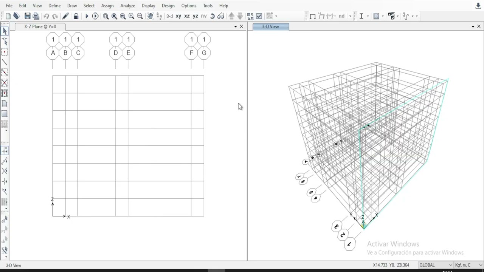The width and height of the screenshot is (484, 272).
Task: Click the Model-Alive circled play icon
Action: 95,16
